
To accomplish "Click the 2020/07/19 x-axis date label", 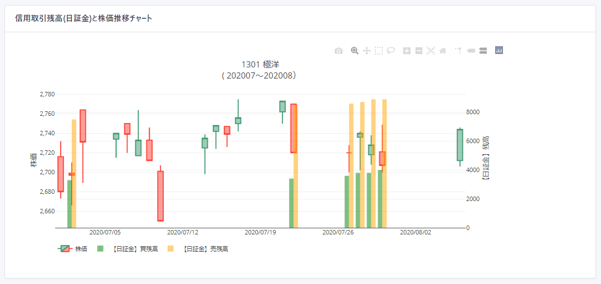I will tap(260, 232).
